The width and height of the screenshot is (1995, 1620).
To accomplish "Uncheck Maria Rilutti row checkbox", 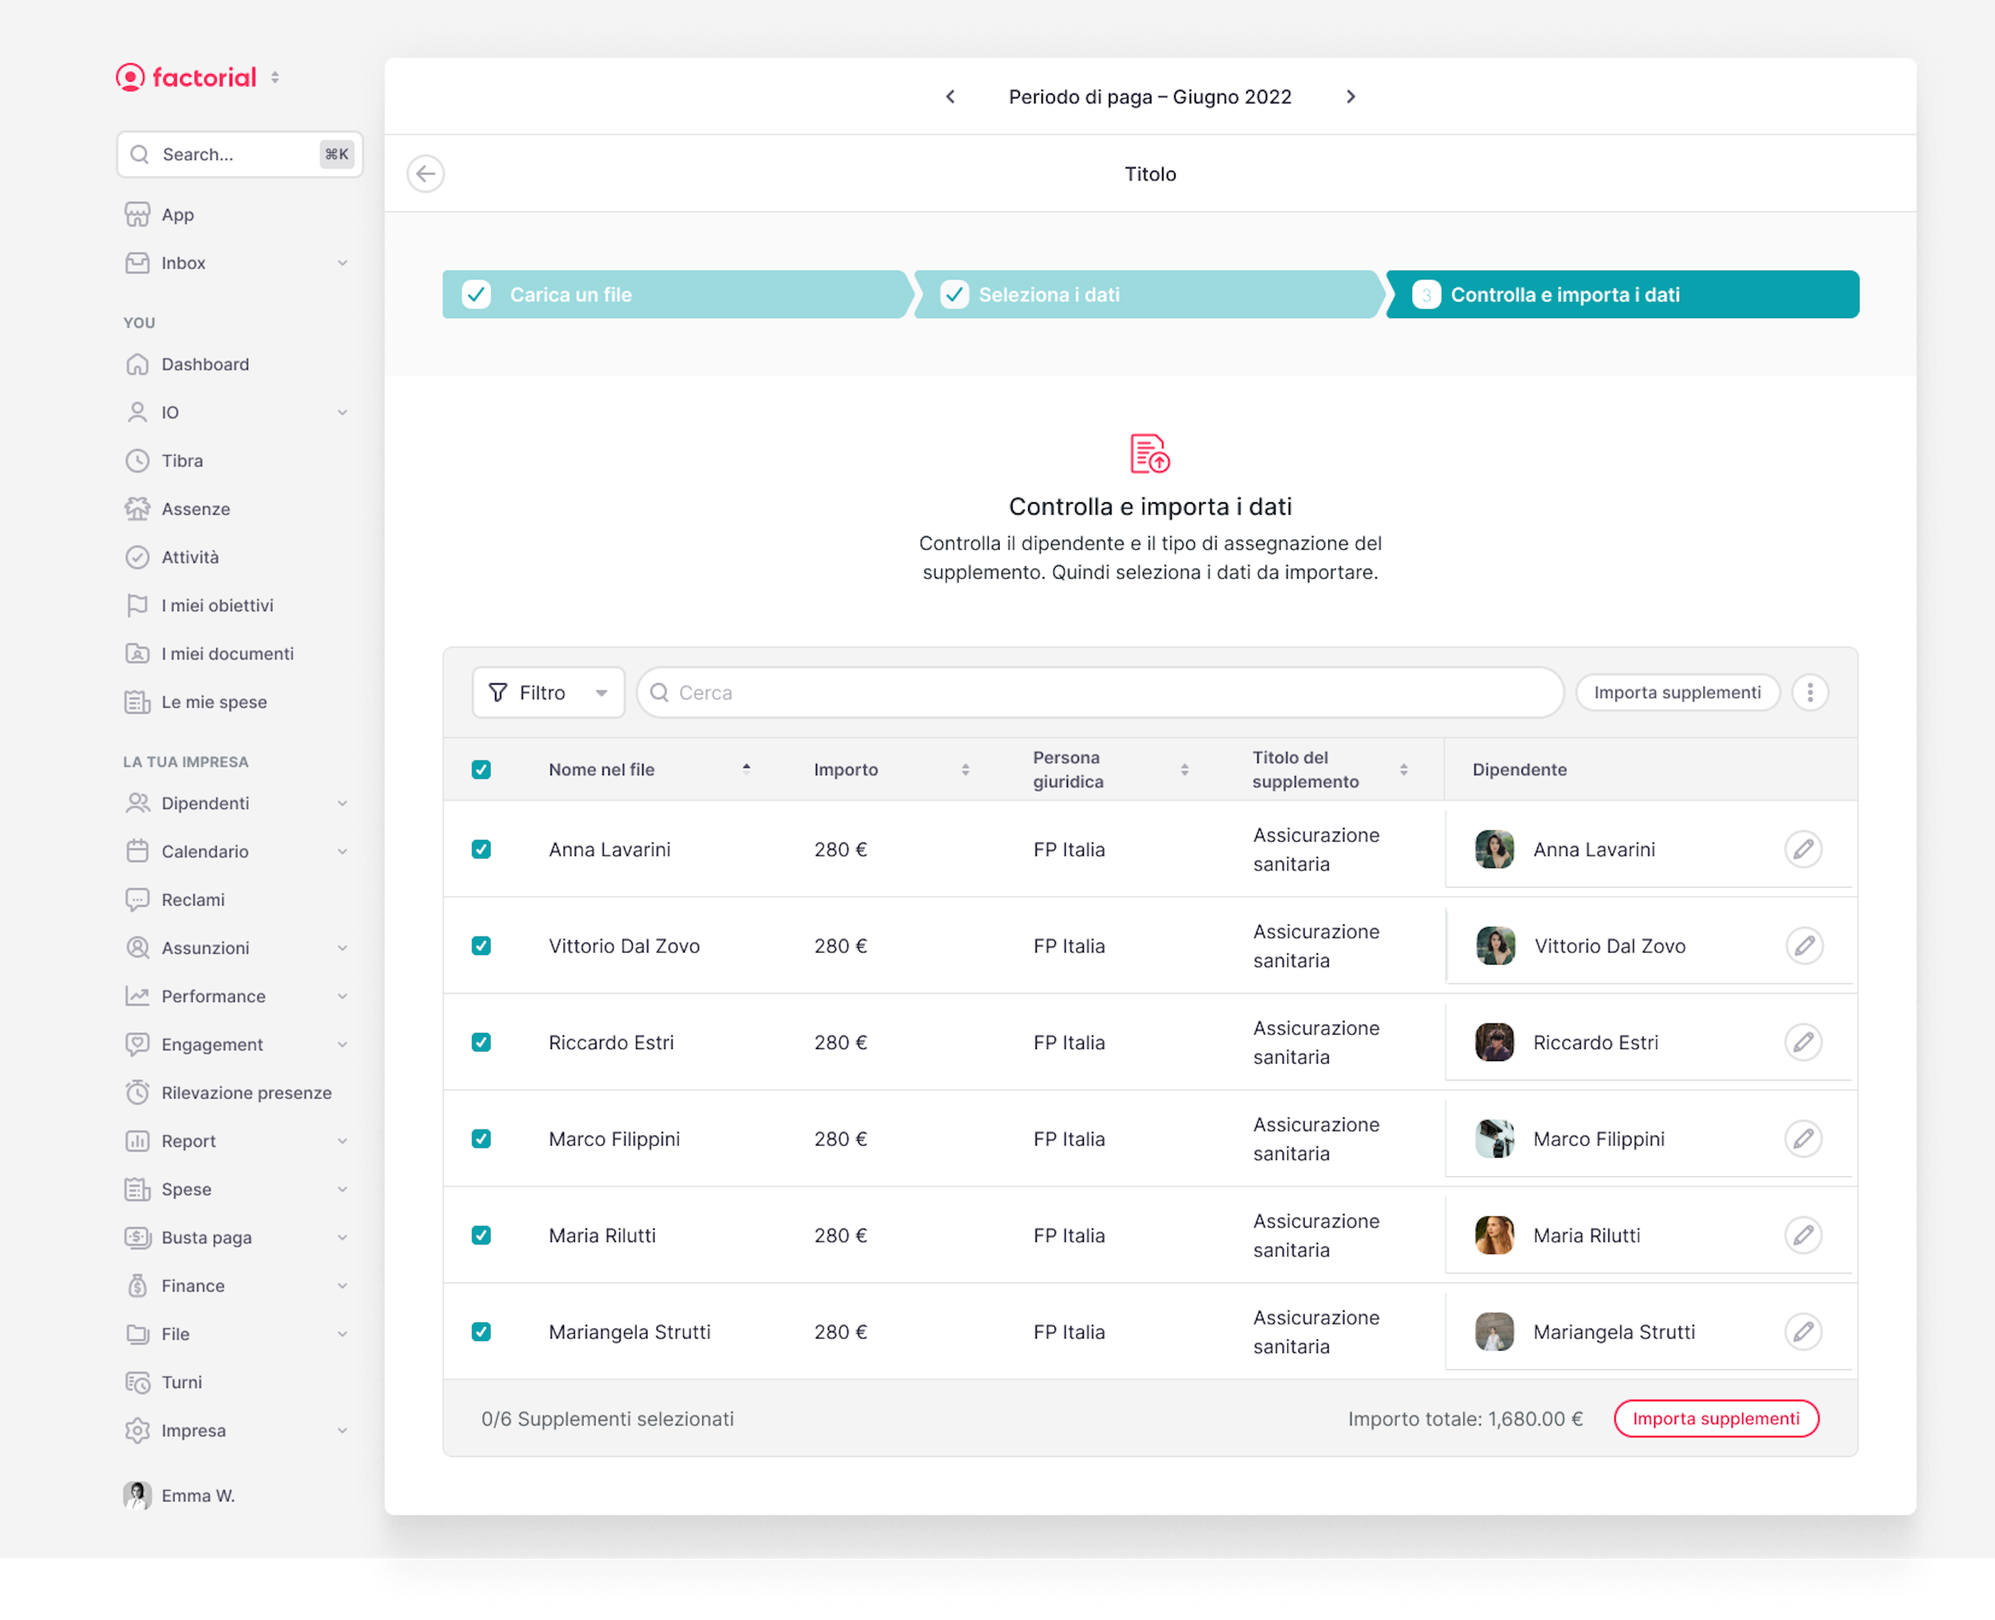I will (x=482, y=1234).
